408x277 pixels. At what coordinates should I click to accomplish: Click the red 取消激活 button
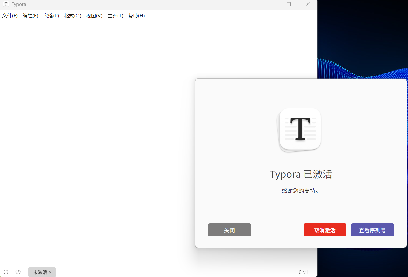(x=325, y=230)
